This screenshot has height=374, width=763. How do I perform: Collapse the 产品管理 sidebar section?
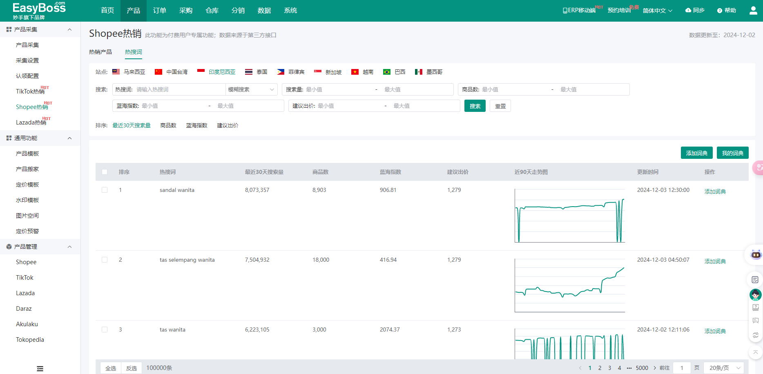click(x=69, y=247)
